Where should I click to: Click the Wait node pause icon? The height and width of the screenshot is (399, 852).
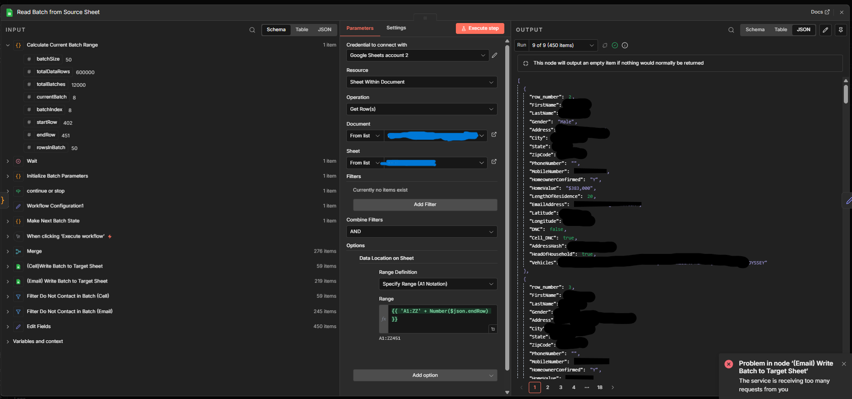tap(18, 161)
